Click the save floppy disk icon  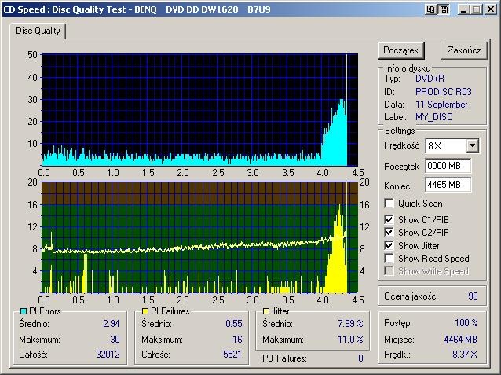[444, 9]
